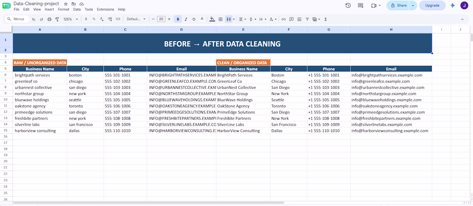Screen dimensions: 473x206
Task: Increase decimal places
Action: 110,19
